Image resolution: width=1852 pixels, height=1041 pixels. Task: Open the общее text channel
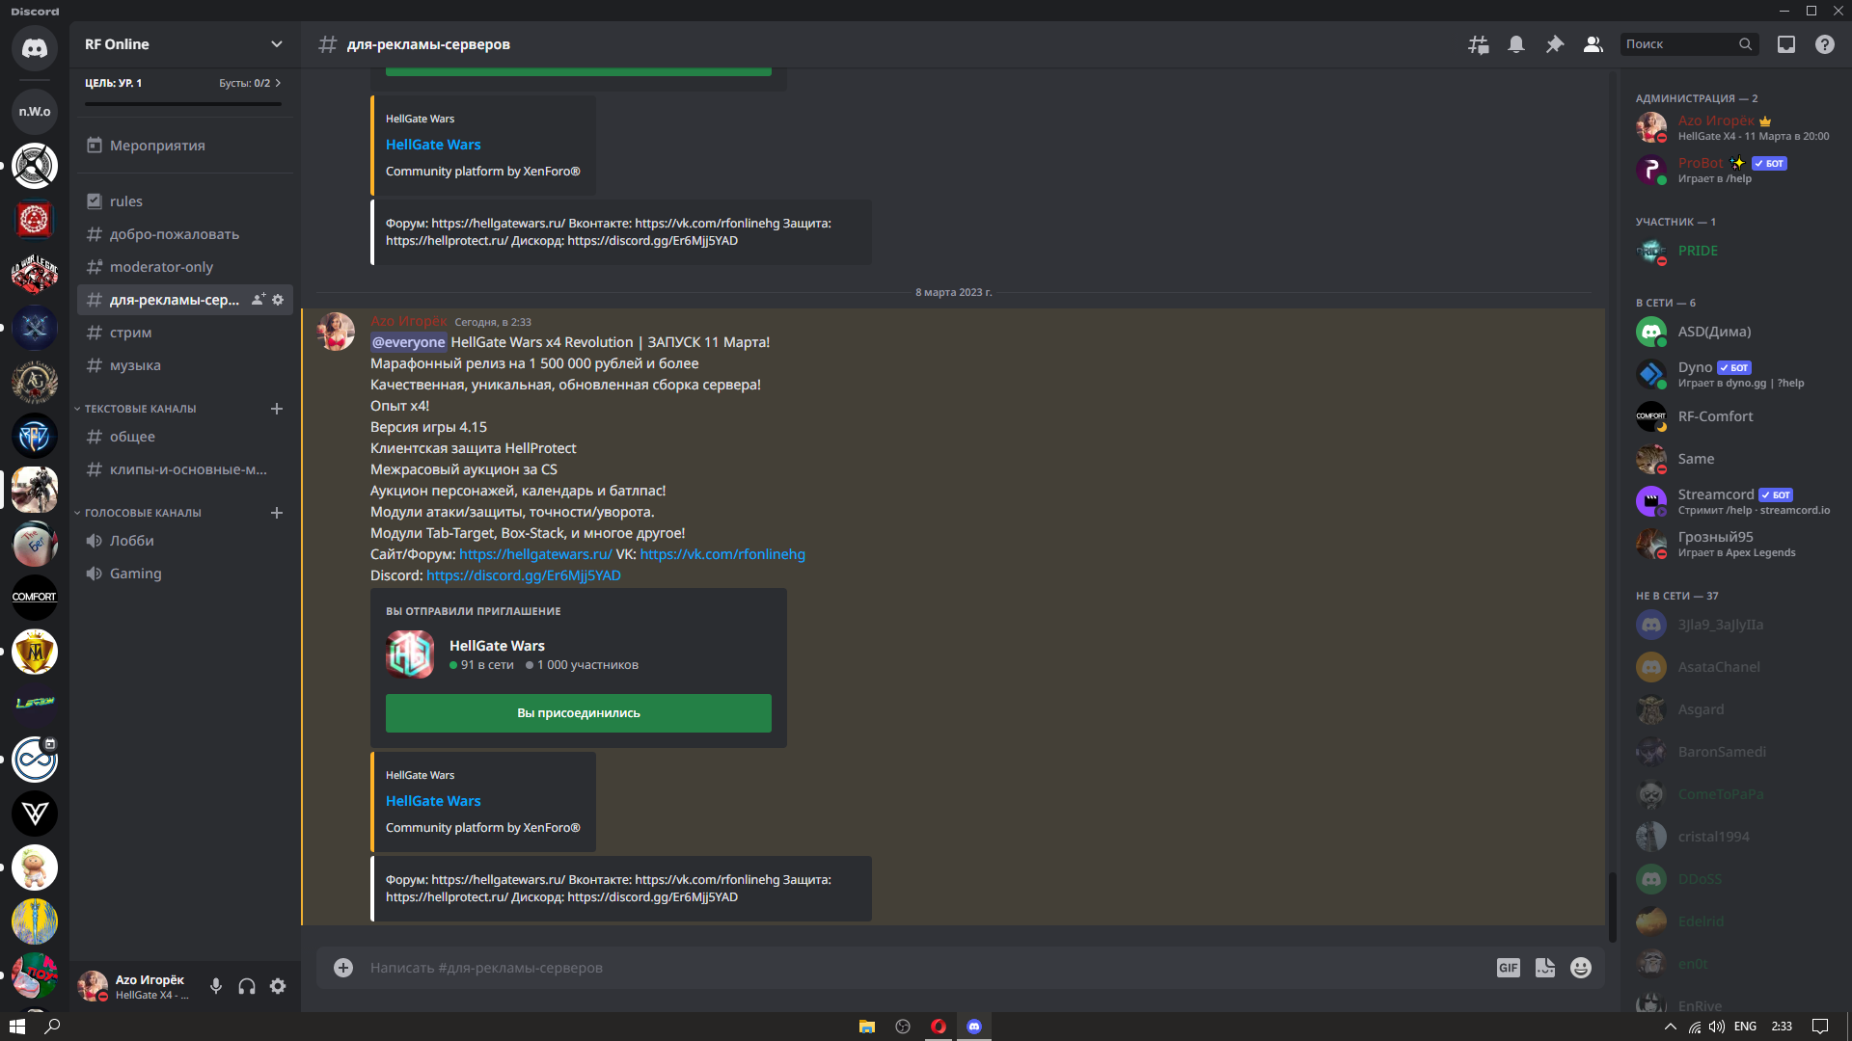184,437
